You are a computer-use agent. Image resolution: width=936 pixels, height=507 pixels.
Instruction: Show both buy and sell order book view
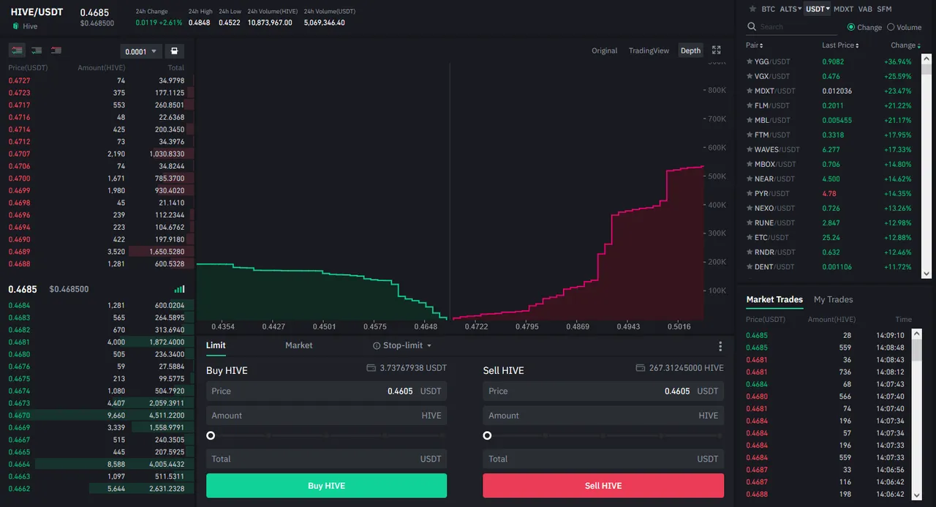coord(17,50)
